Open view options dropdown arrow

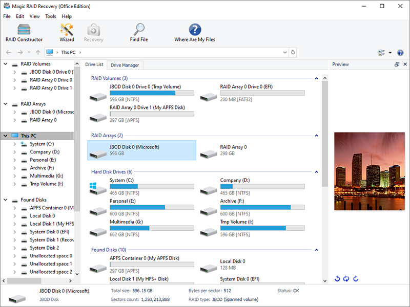point(390,53)
